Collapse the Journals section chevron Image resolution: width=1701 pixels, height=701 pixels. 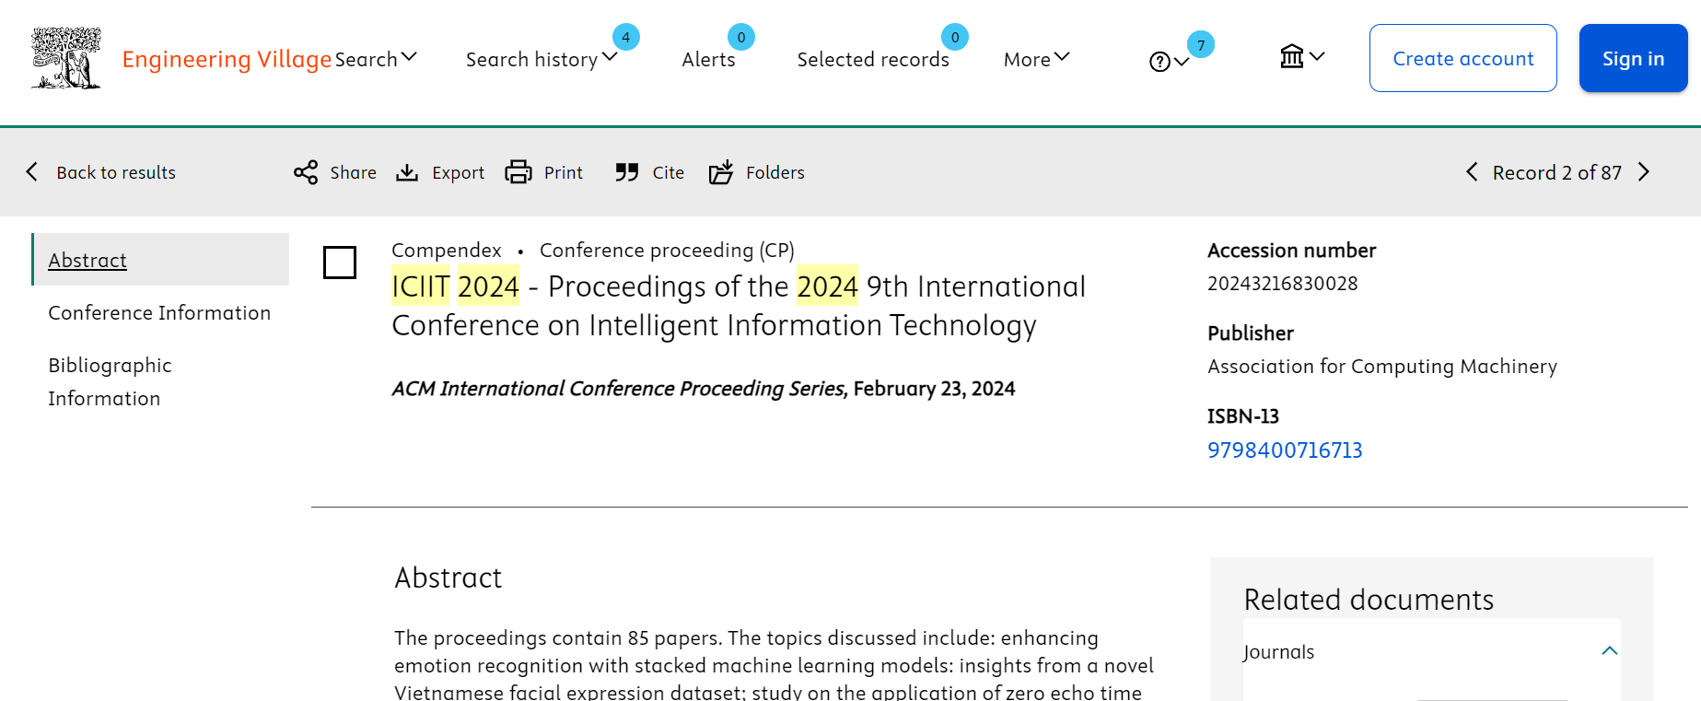tap(1610, 651)
